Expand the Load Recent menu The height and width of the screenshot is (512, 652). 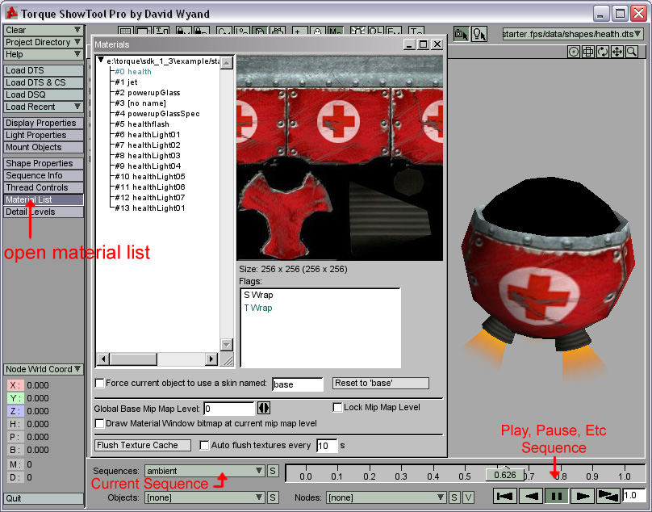pyautogui.click(x=44, y=107)
